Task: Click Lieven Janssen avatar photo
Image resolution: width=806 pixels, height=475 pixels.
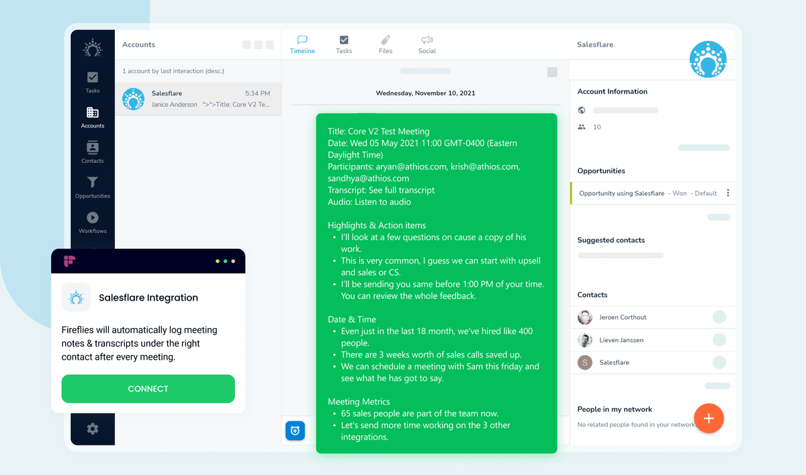Action: click(585, 340)
